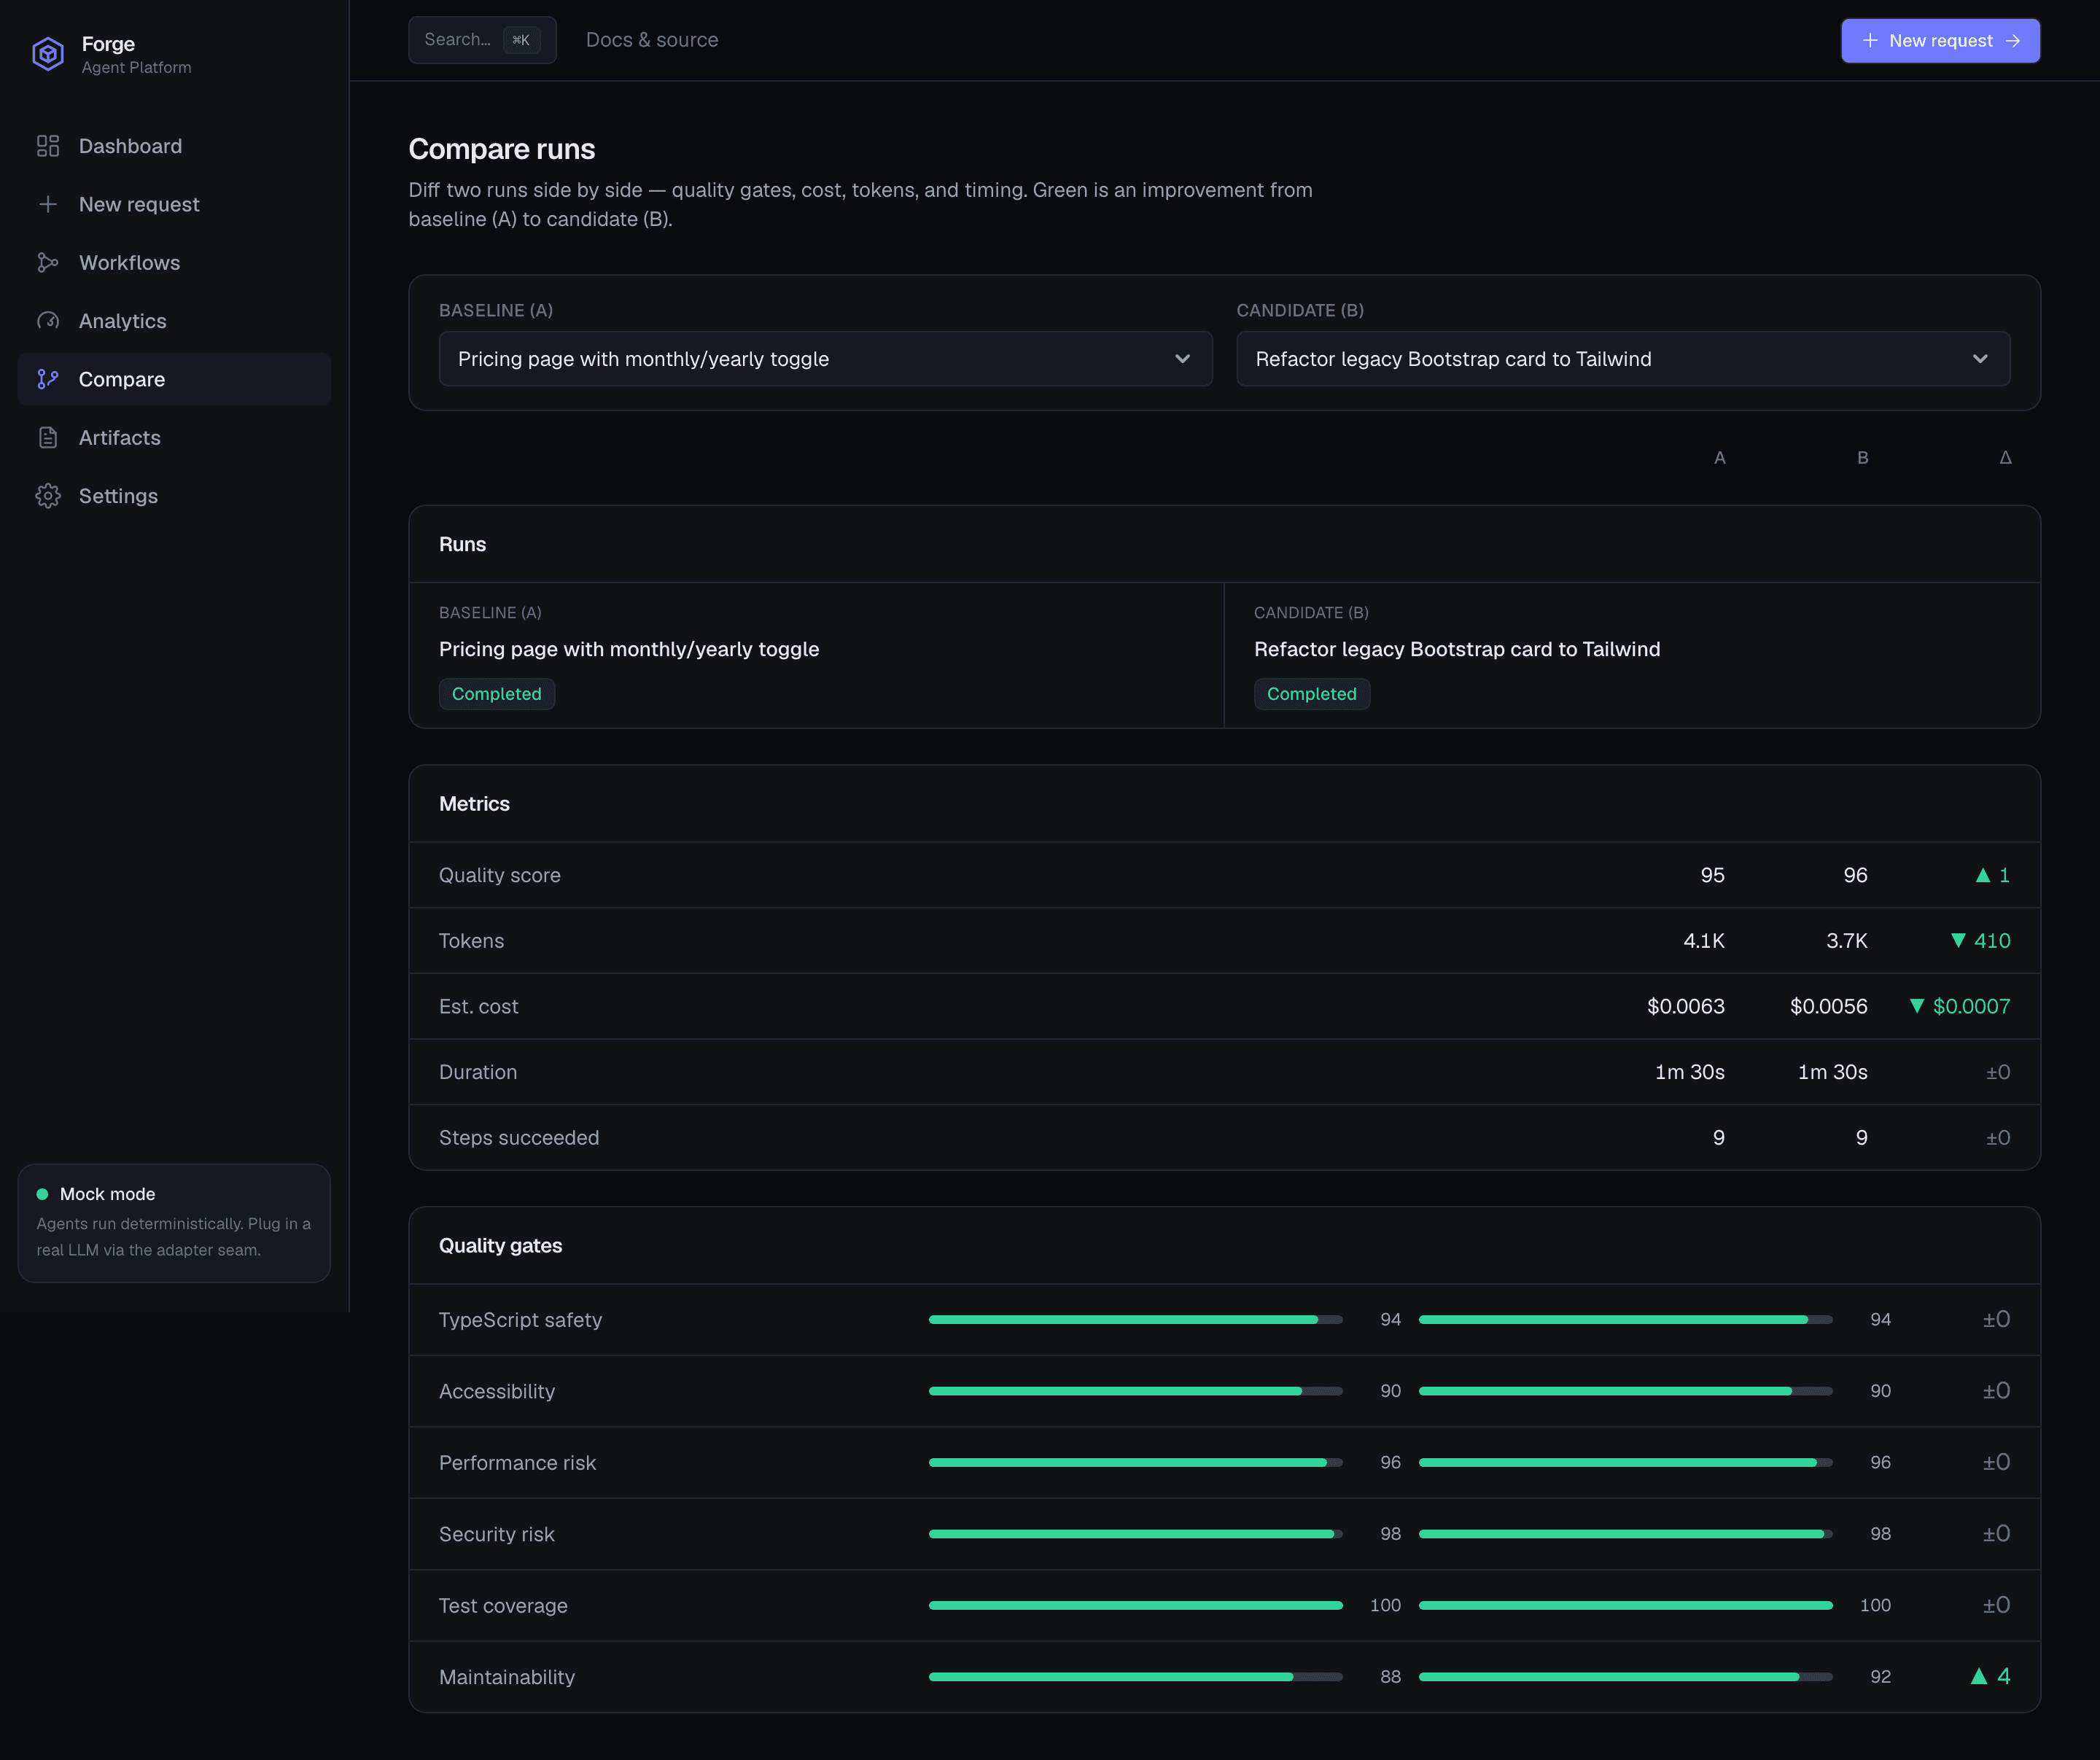Open Artifacts via its document icon

pyautogui.click(x=48, y=437)
